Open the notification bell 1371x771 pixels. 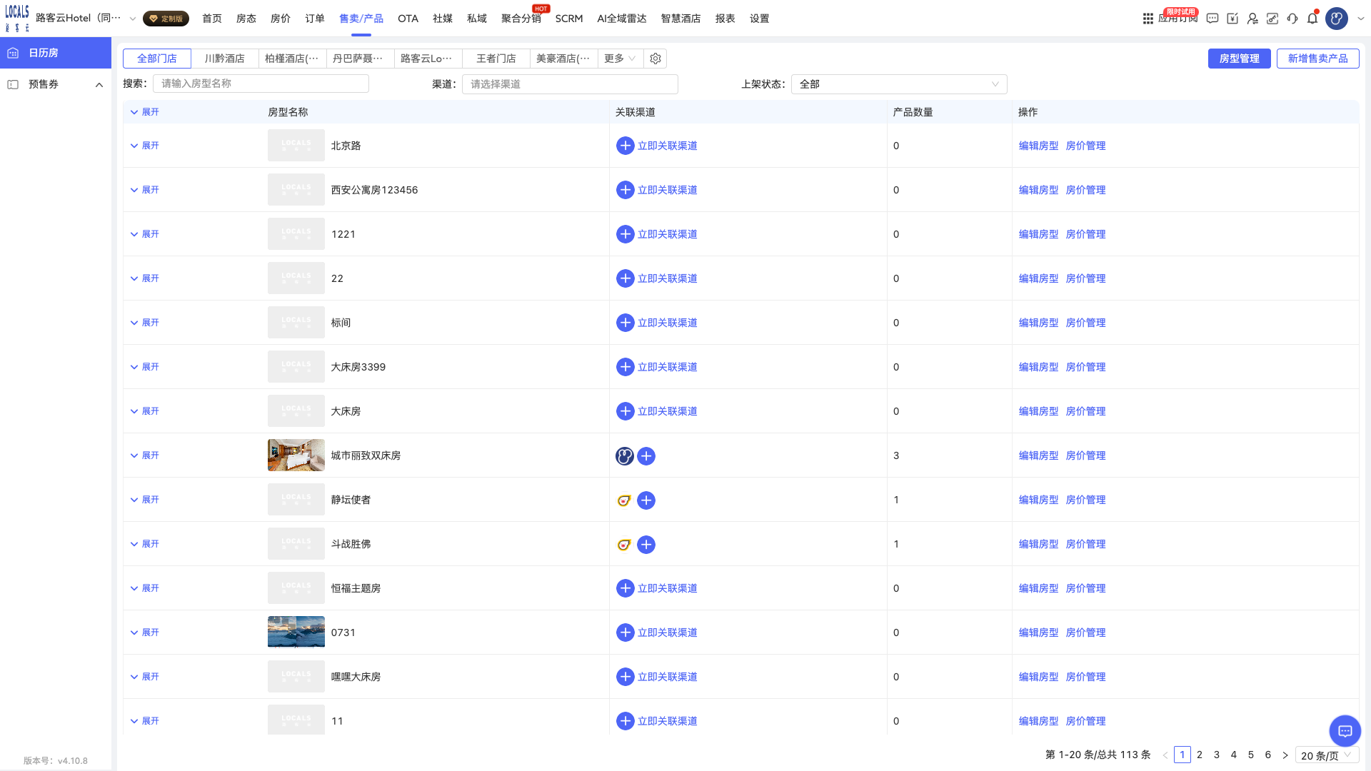(x=1312, y=19)
